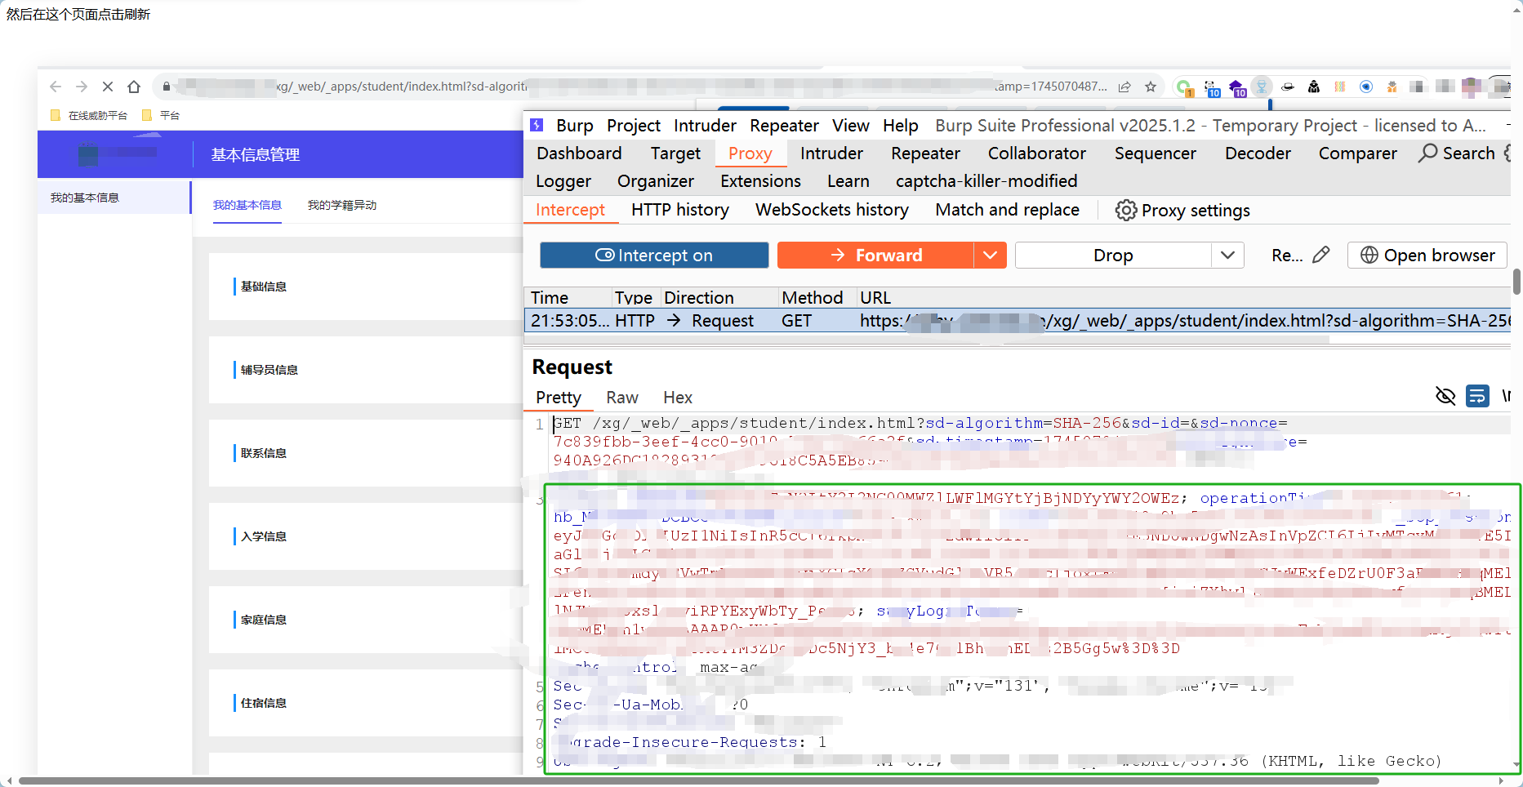
Task: Open Proxy settings gear icon
Action: pos(1126,210)
